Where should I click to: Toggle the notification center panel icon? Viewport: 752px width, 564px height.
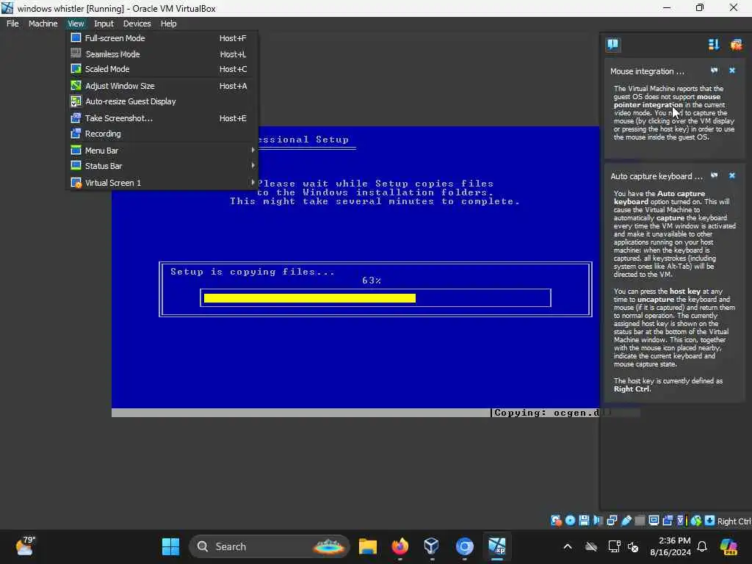point(612,45)
